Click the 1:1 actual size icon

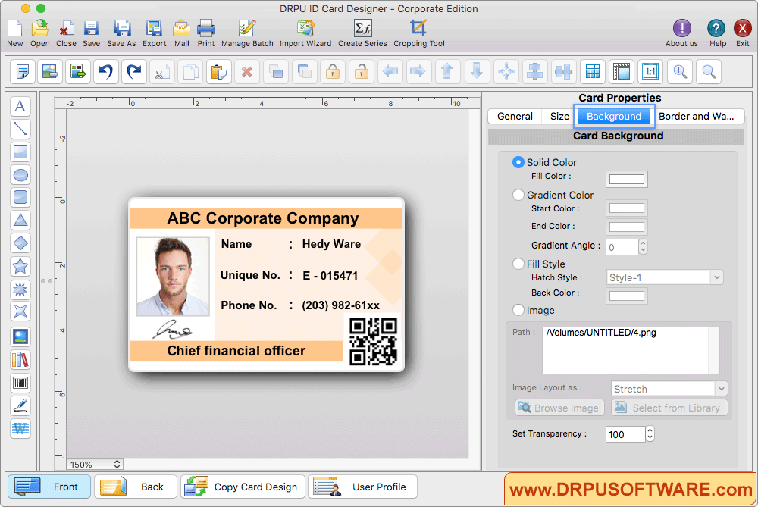point(650,71)
